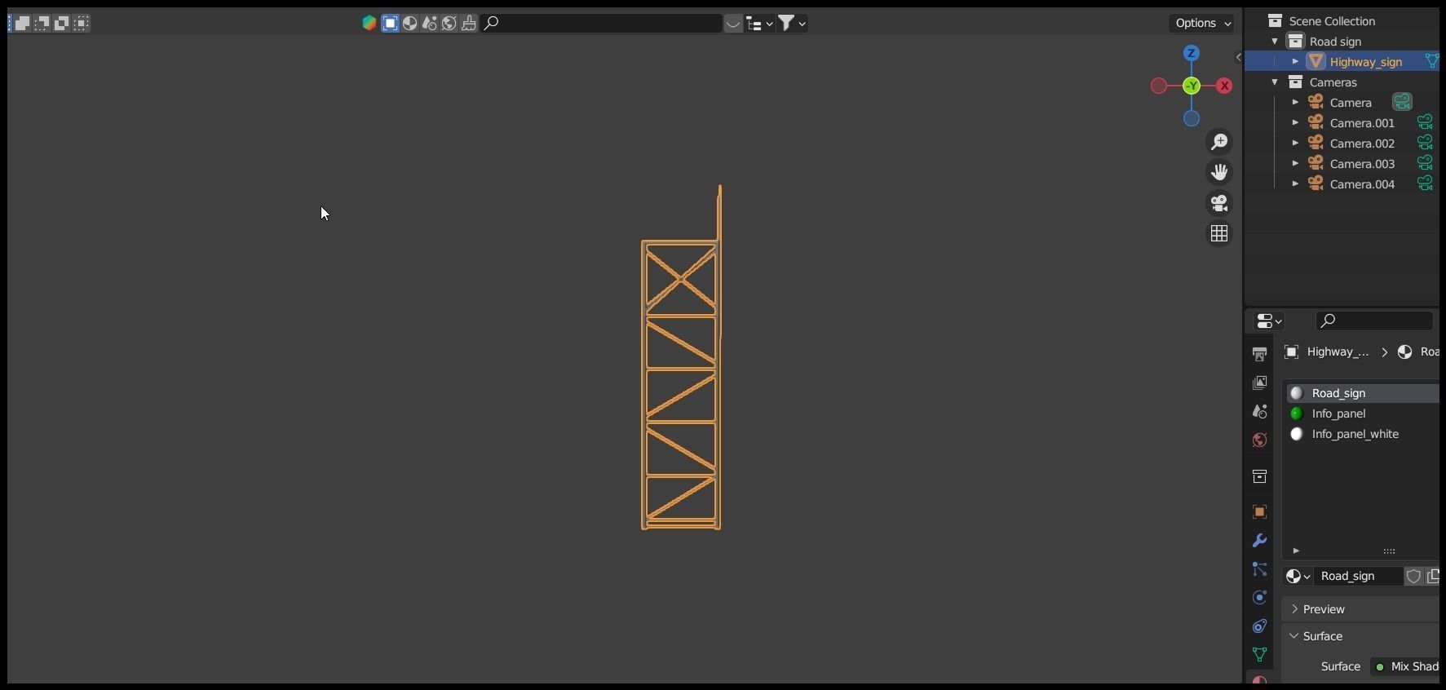Click the colorful hexagon icon in header
Screen dimensions: 1446x690
(369, 23)
